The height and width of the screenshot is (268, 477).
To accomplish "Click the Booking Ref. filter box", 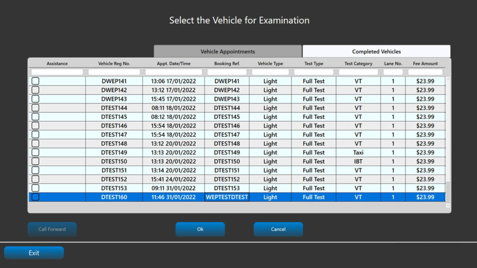I will coord(226,72).
